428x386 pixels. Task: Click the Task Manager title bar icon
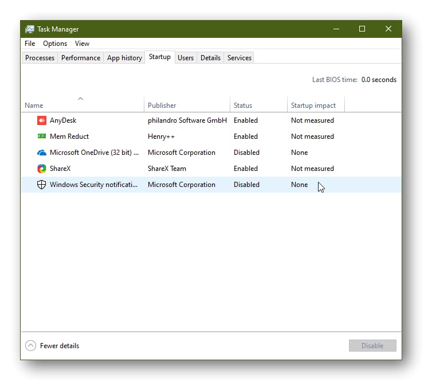(x=29, y=29)
